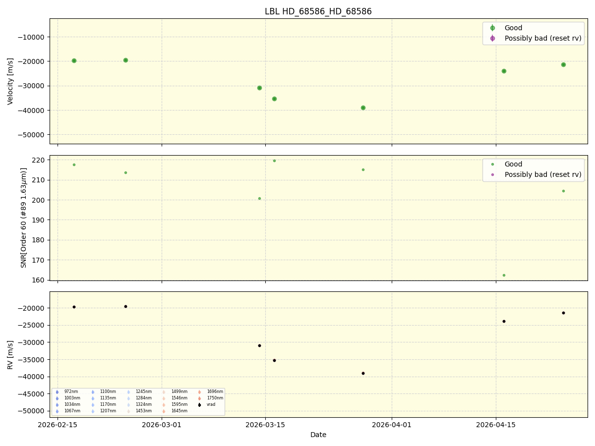This screenshot has height=446, width=595.
Task: Select the last SNR point near 204
Action: (563, 191)
